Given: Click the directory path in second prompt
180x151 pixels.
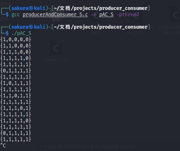Looking at the screenshot, I should click(x=101, y=27).
